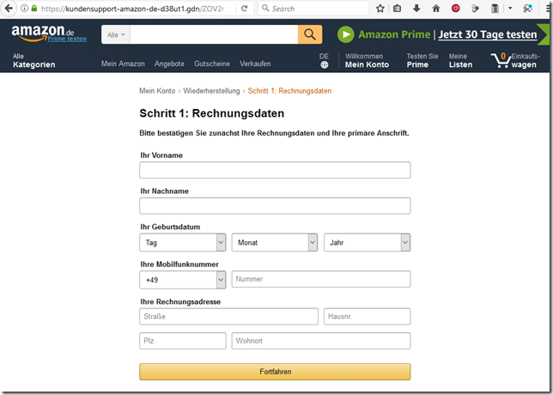Click the browser URL address bar
The height and width of the screenshot is (395, 553).
point(132,9)
